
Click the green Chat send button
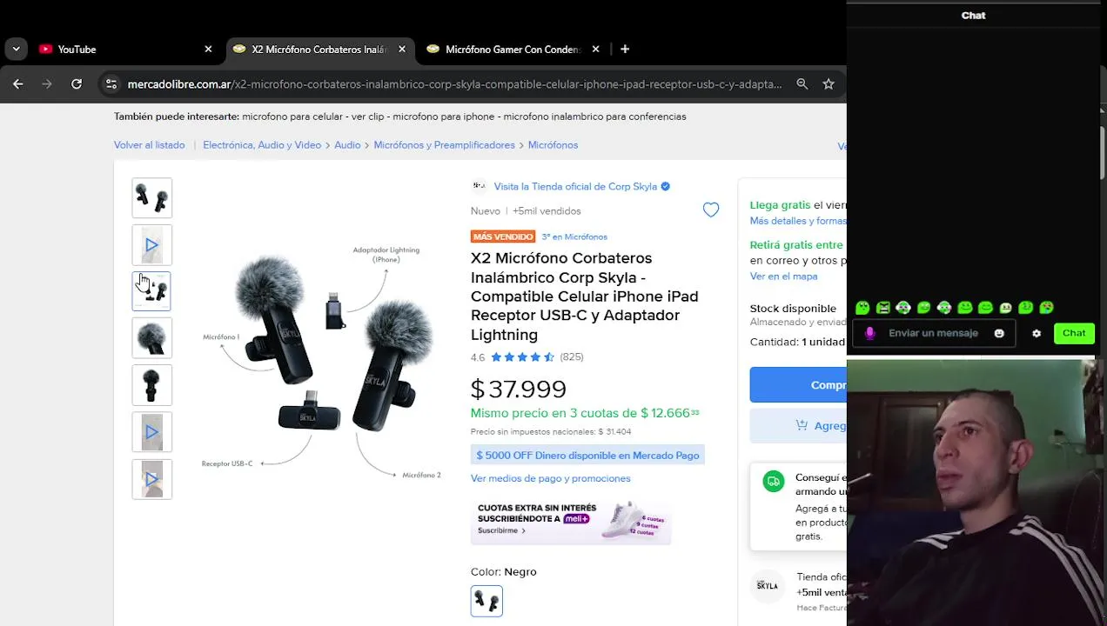pyautogui.click(x=1074, y=333)
